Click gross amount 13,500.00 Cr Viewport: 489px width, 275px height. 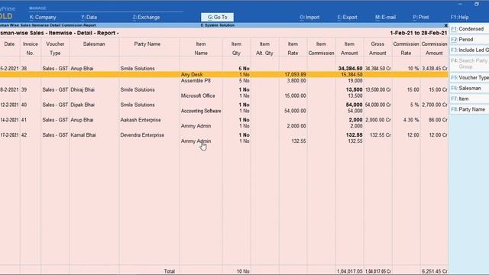point(377,89)
